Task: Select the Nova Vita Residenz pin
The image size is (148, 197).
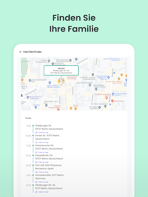Action: pyautogui.click(x=70, y=60)
